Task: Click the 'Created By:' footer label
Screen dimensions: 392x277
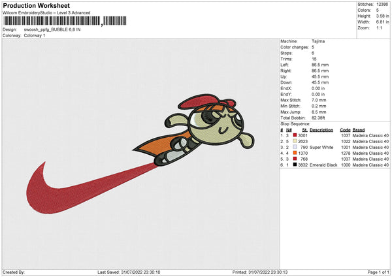Action: (x=14, y=272)
